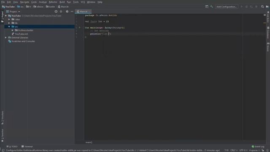Open the Build menu
270x152 pixels.
click(x=62, y=2)
